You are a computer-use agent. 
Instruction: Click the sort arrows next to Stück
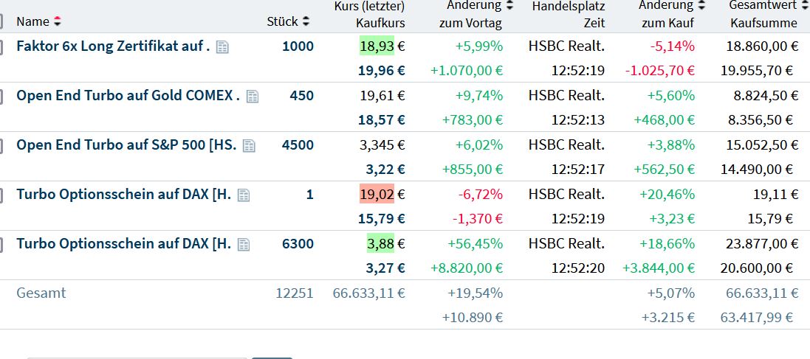point(306,22)
